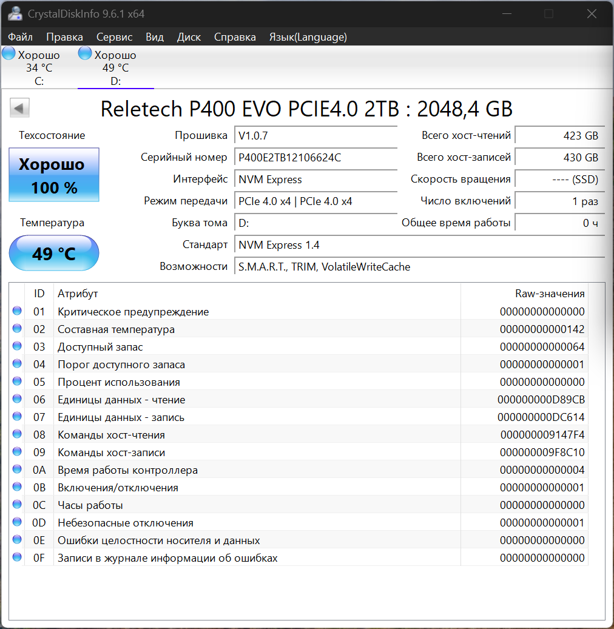Close the CrystalDiskInfo window

tap(592, 13)
